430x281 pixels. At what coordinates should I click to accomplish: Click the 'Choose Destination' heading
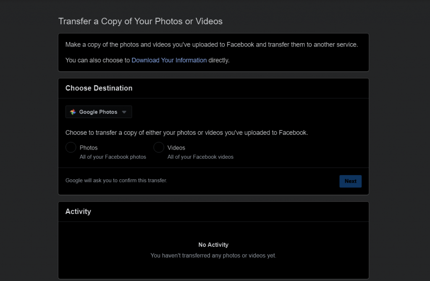(x=99, y=88)
